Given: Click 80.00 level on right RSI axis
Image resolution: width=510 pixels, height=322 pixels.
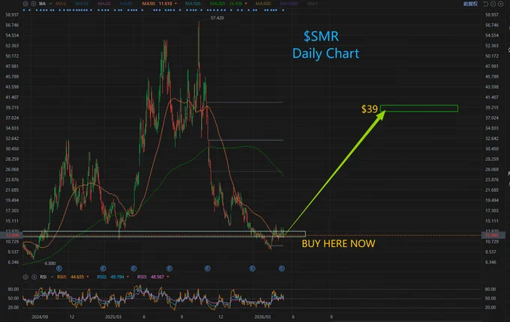Looking at the screenshot, I should click(490, 289).
